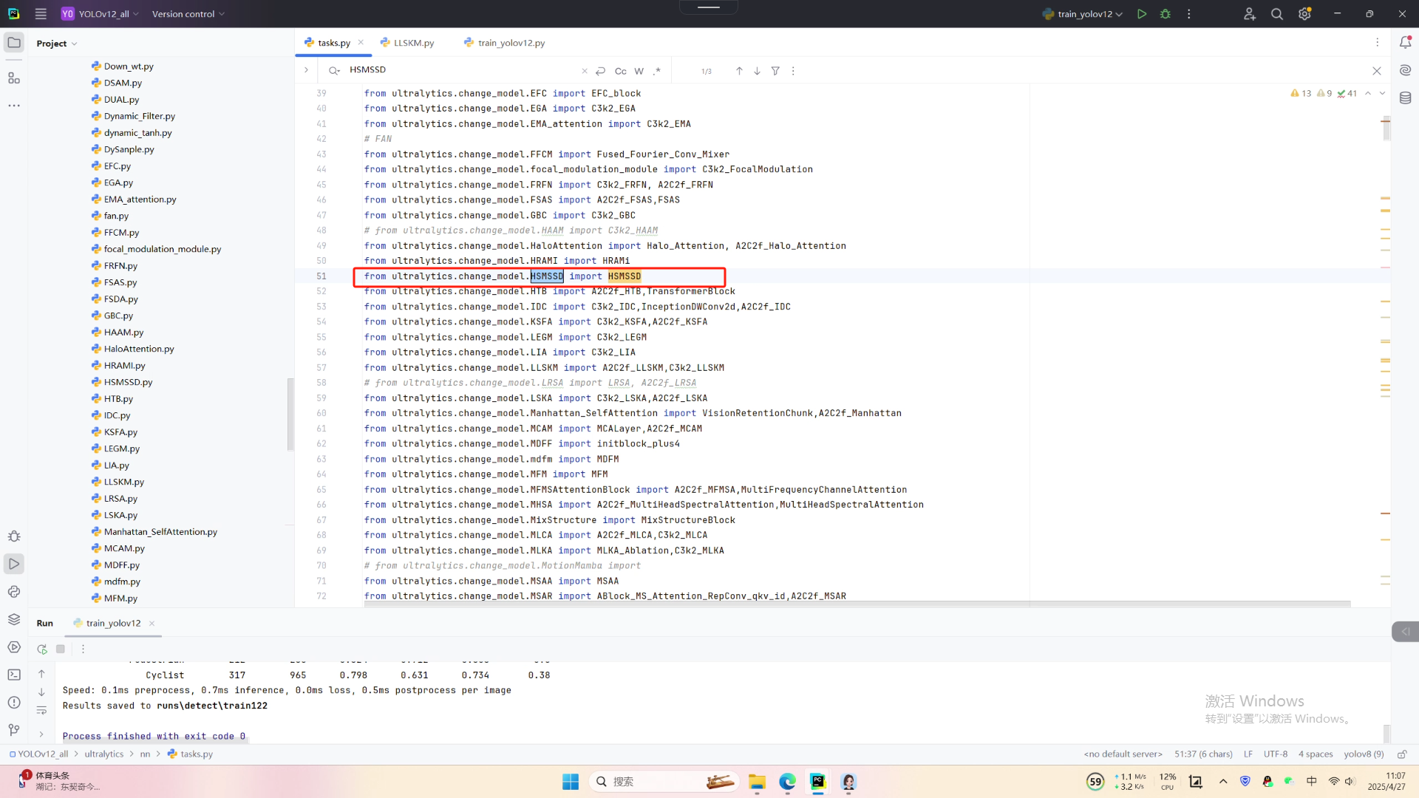Open the Project view dropdown

coord(56,44)
